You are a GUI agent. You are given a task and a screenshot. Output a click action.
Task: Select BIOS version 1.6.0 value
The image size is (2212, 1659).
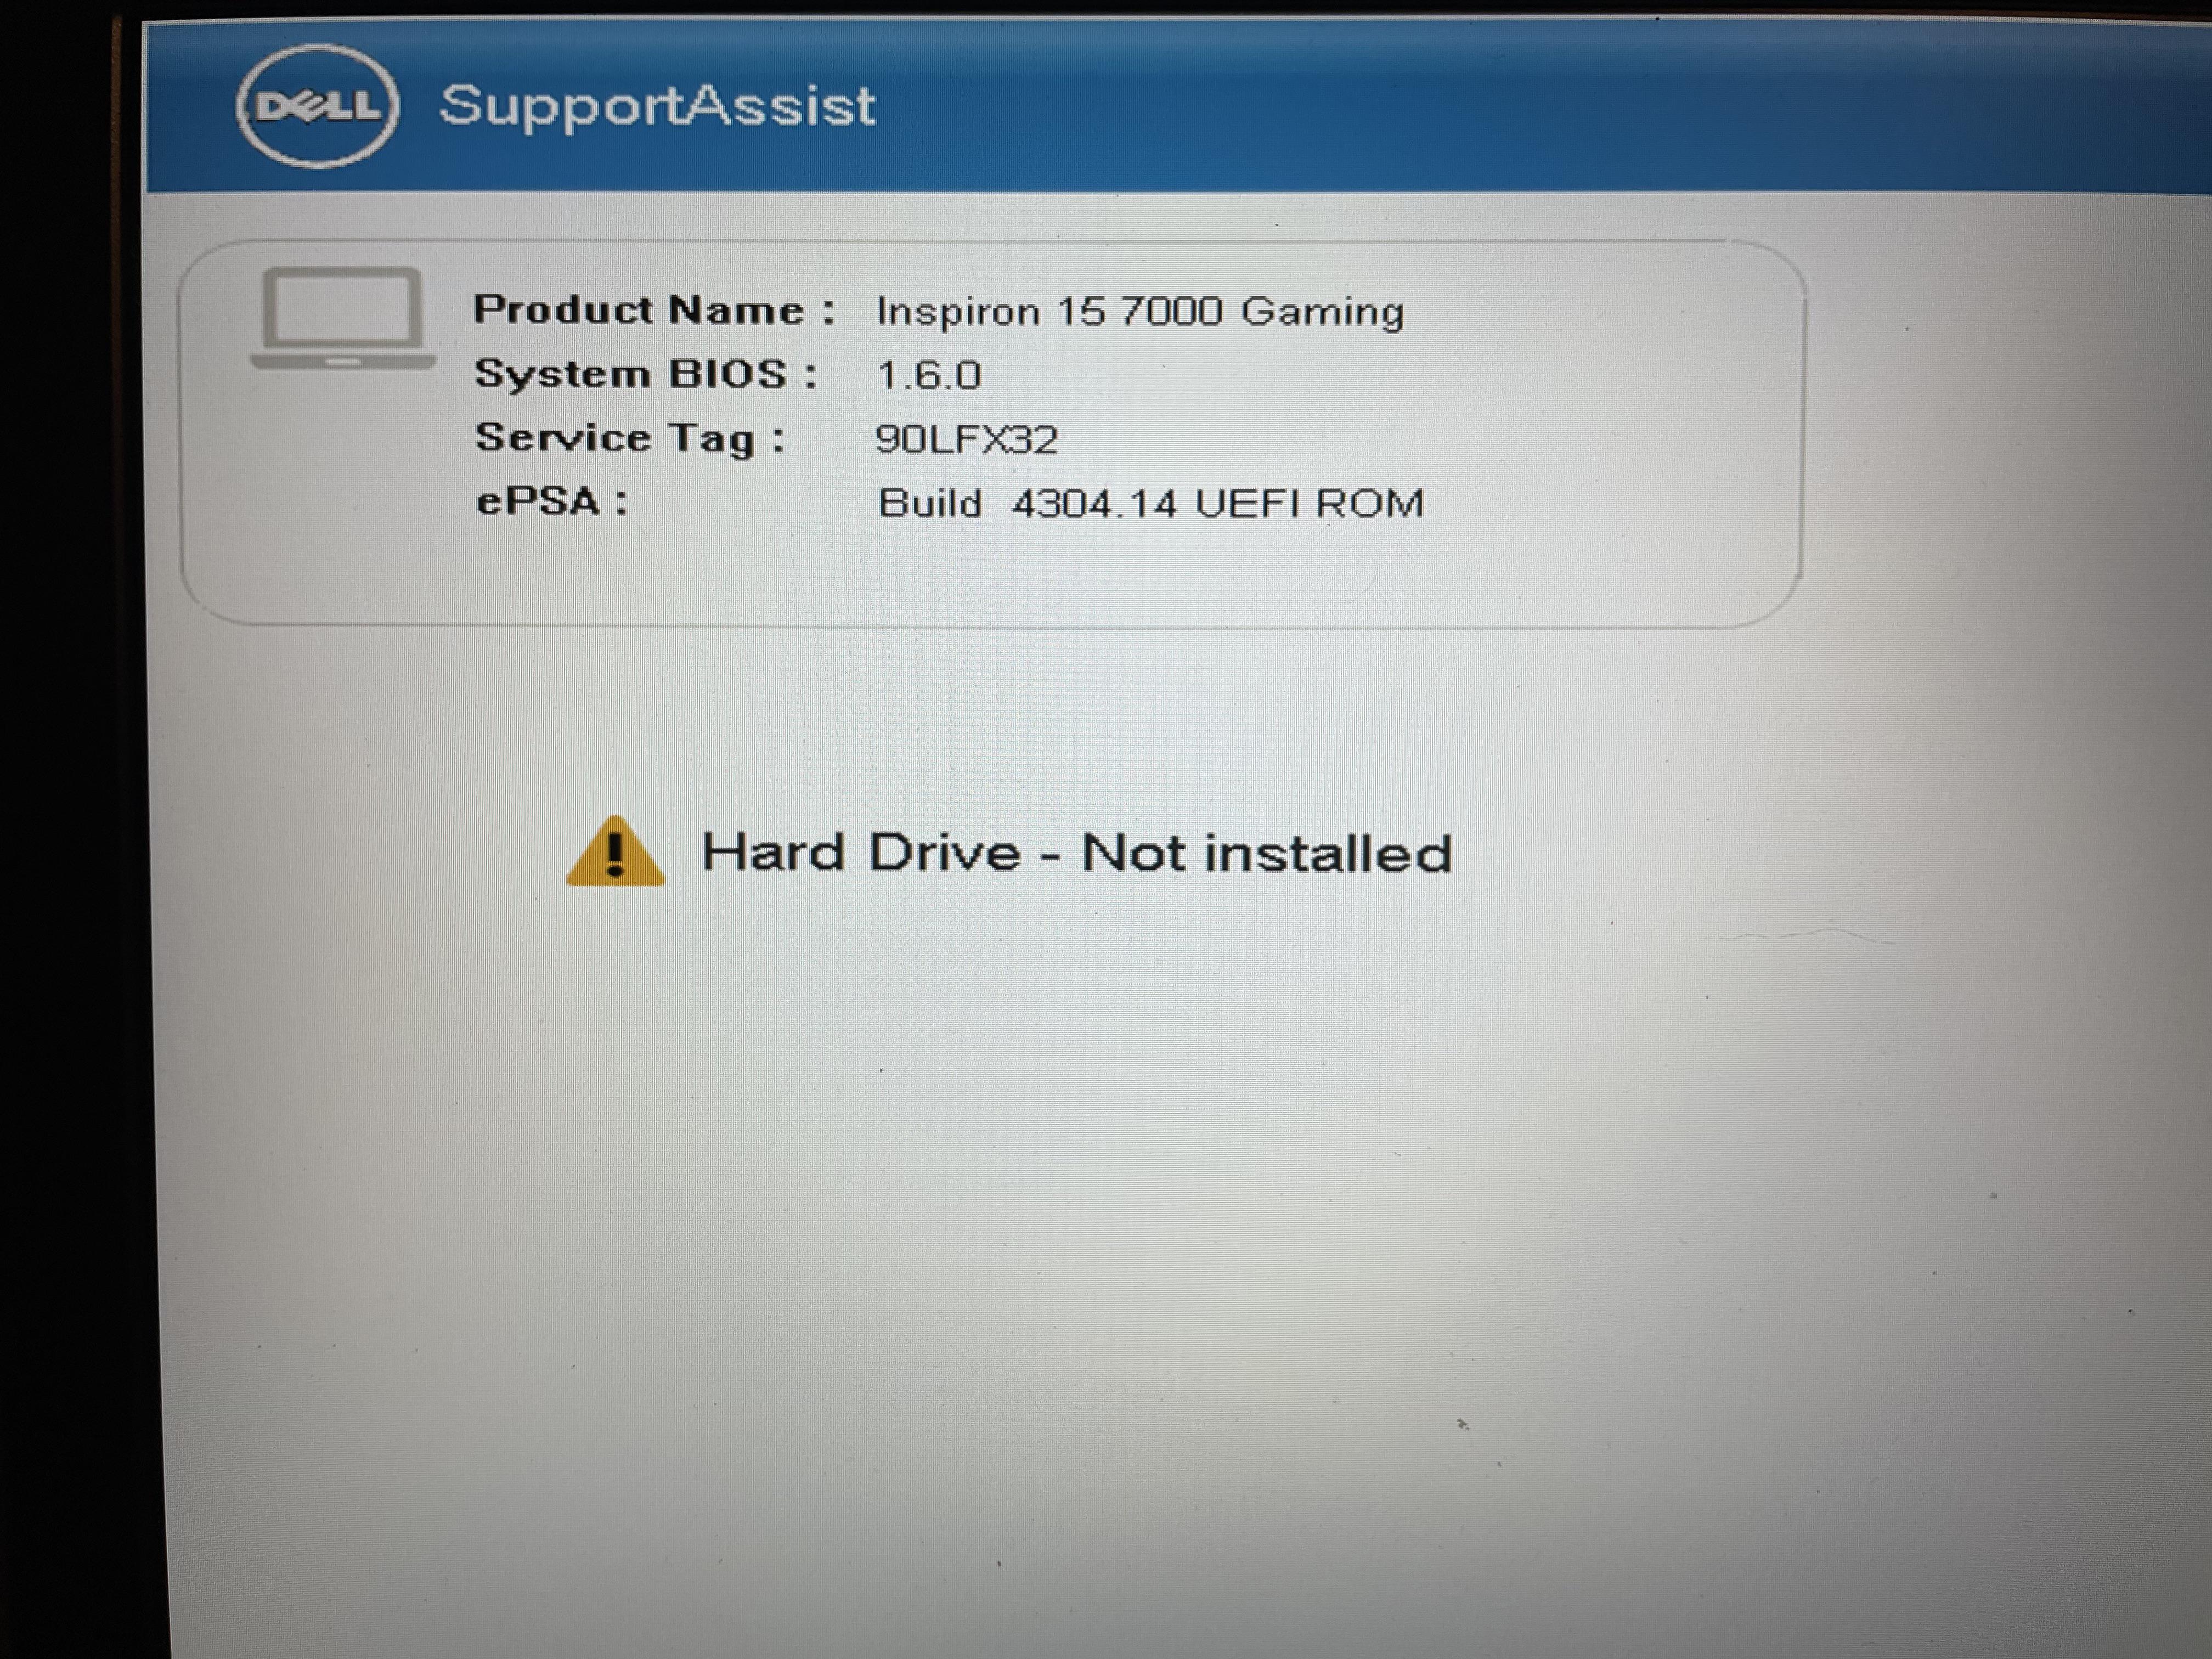tap(929, 376)
